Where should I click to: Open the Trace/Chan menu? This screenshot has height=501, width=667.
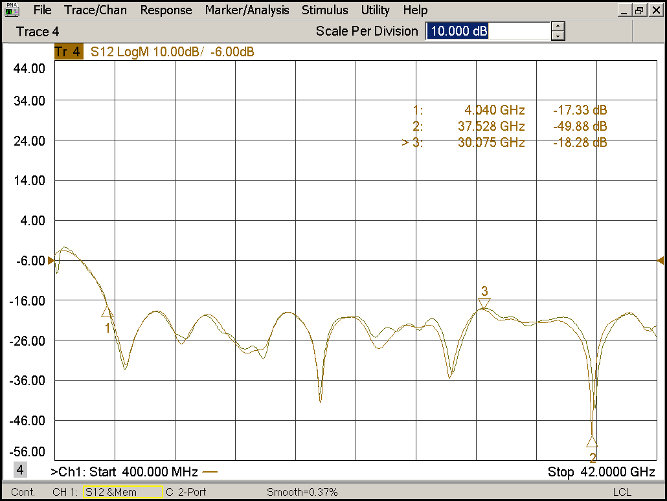[x=95, y=10]
